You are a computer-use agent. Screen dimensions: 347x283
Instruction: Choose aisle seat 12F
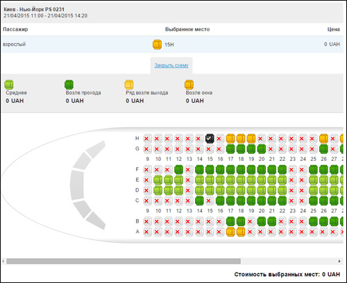point(178,169)
